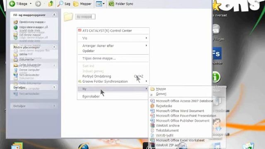This screenshot has height=149, width=265.
Task: Open the blue Fs converter desktop icon
Action: pos(217,53)
